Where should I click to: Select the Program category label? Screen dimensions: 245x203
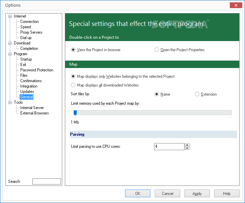21,54
